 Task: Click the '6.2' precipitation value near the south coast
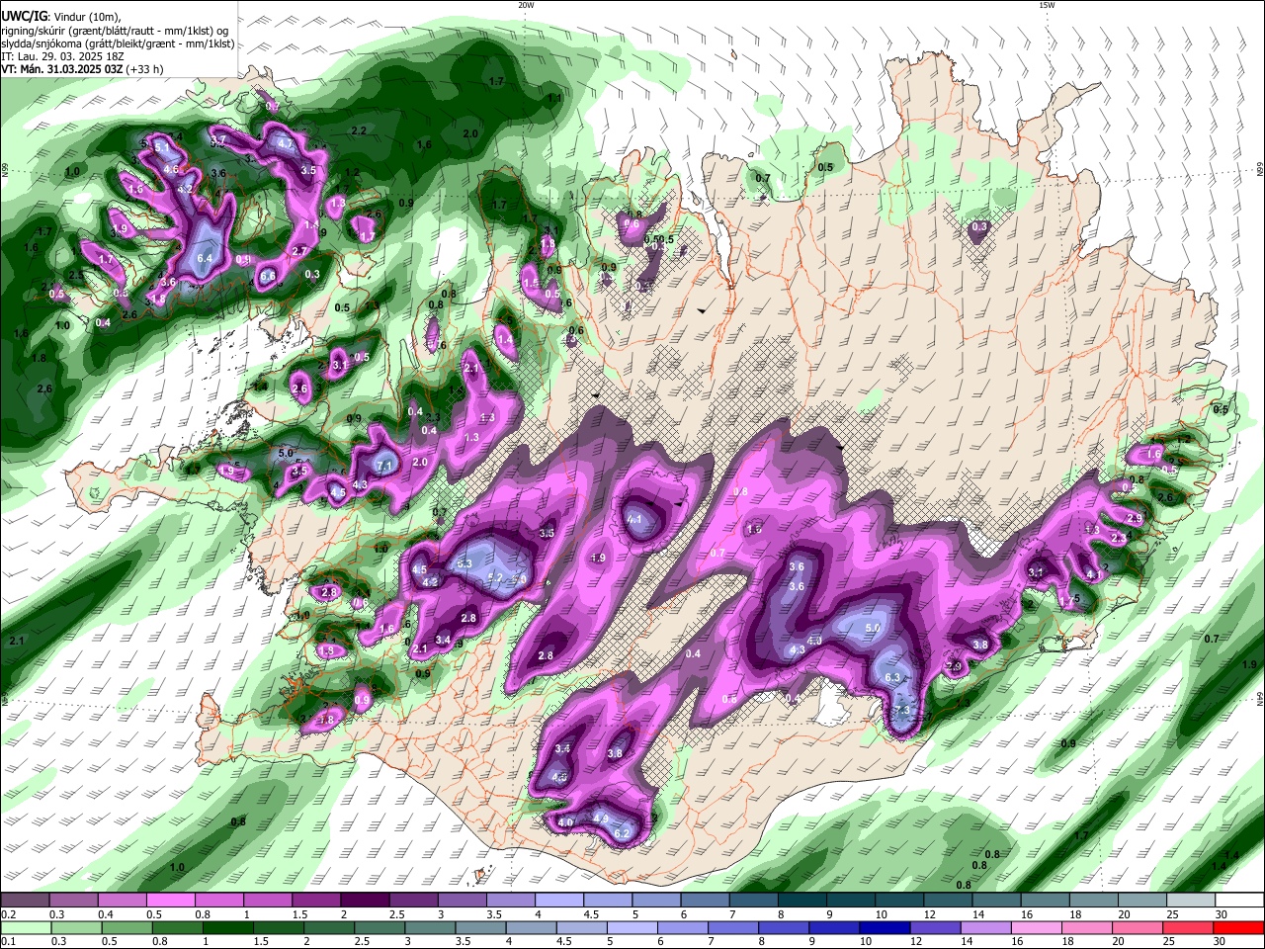pyautogui.click(x=622, y=834)
